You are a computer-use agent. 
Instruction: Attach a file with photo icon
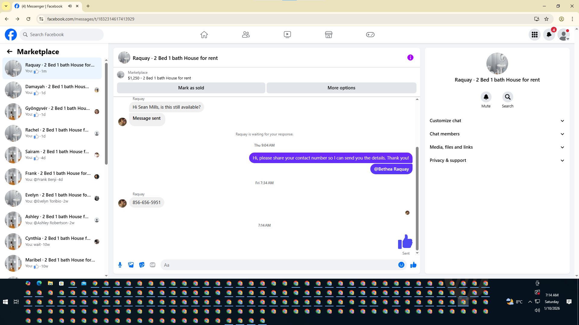(131, 265)
